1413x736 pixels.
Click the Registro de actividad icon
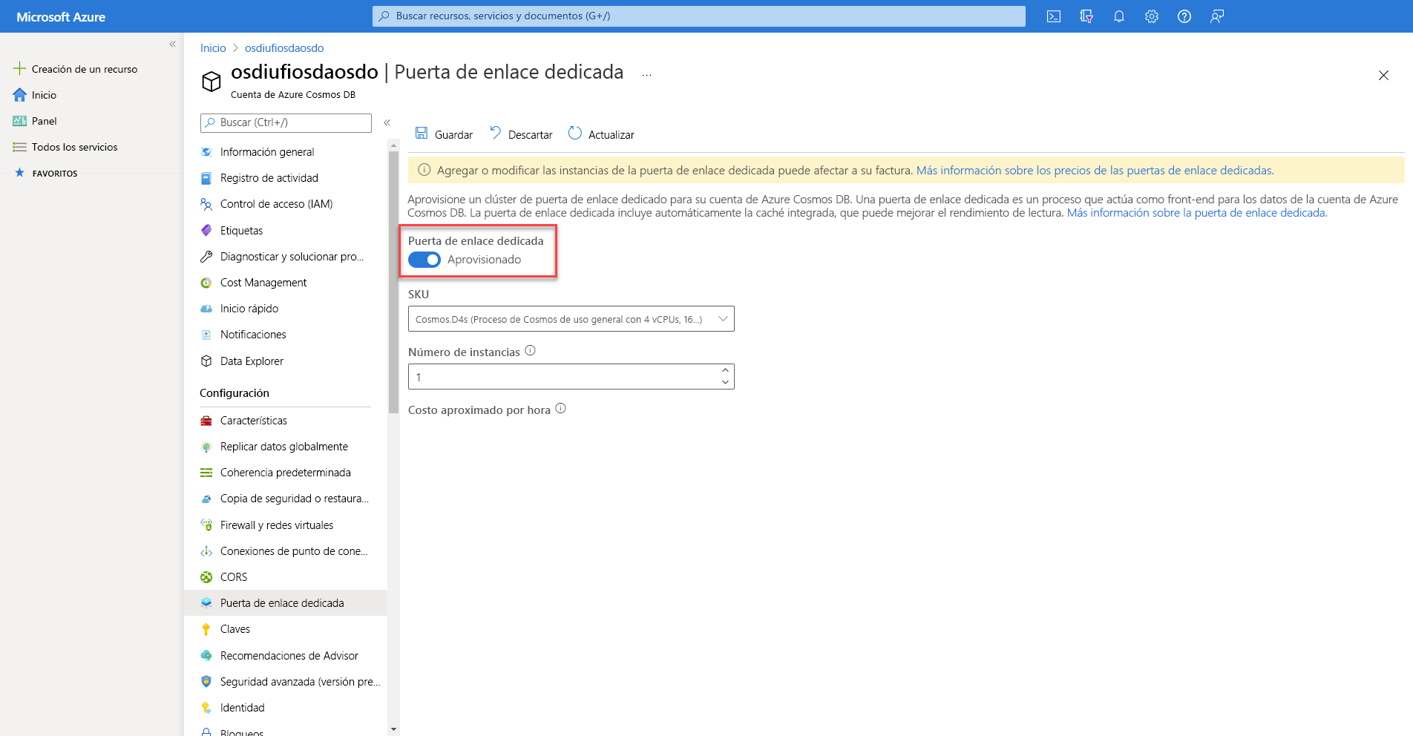pyautogui.click(x=206, y=178)
